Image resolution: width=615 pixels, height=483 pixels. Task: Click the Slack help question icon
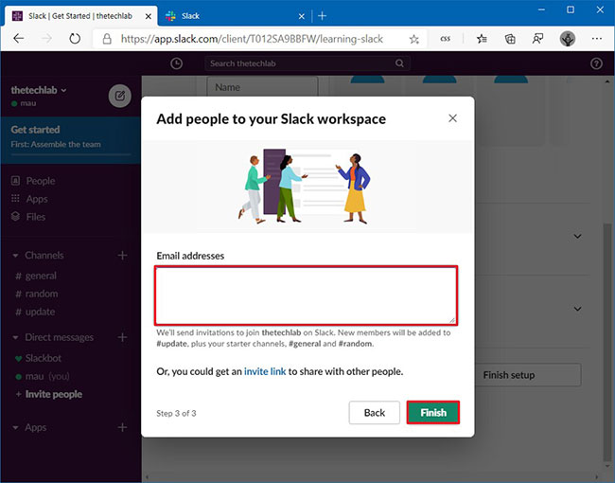[x=596, y=63]
